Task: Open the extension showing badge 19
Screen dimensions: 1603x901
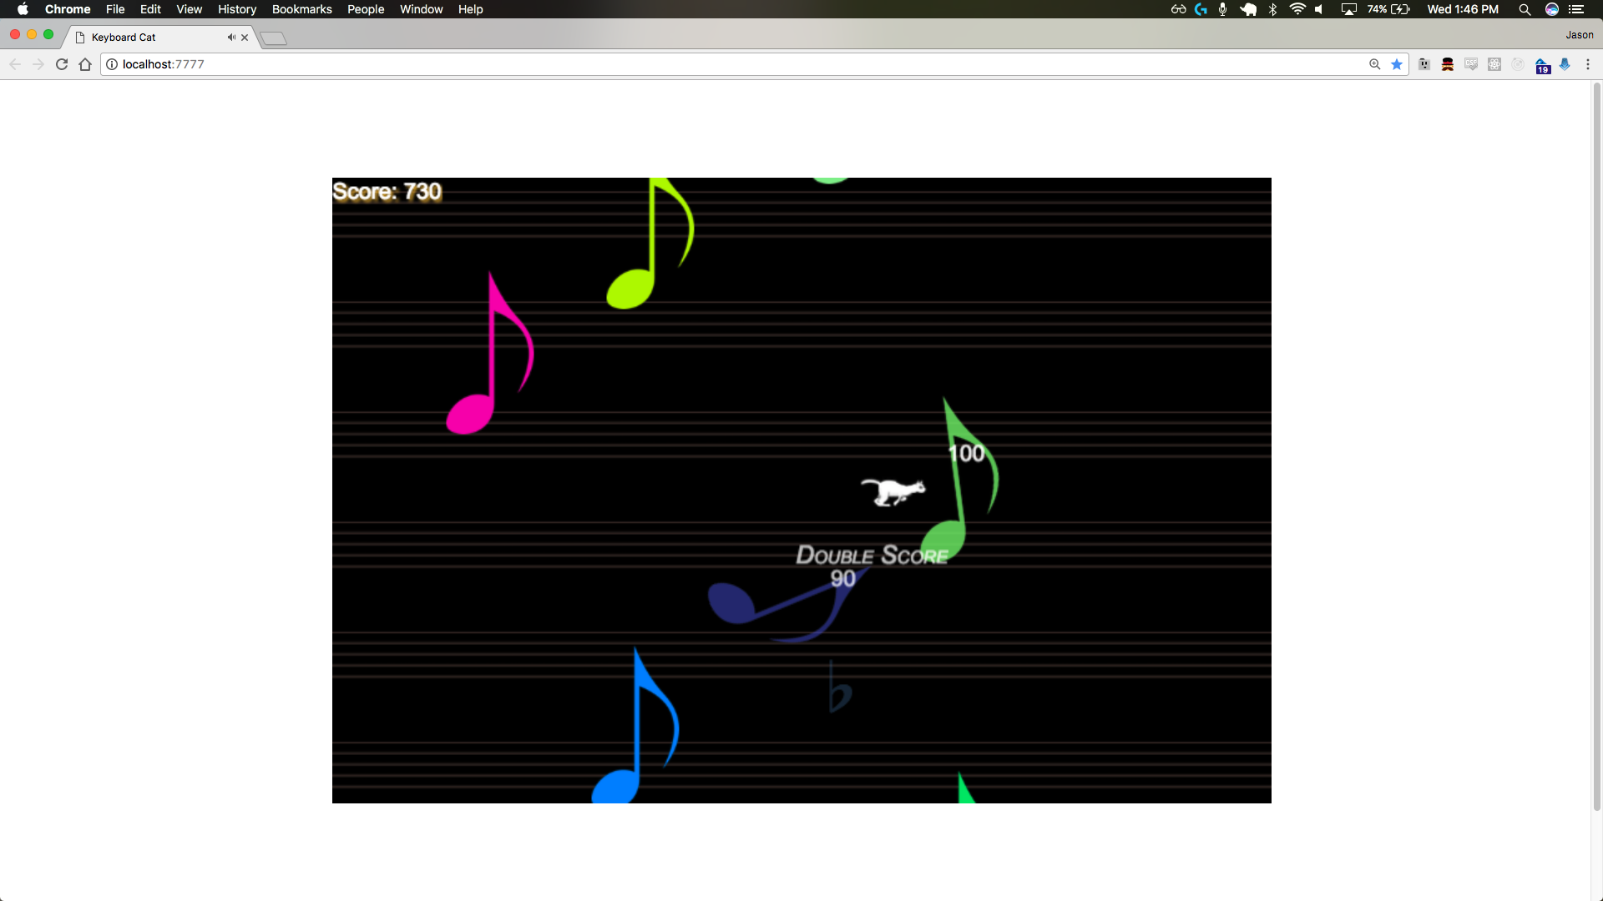Action: point(1542,66)
